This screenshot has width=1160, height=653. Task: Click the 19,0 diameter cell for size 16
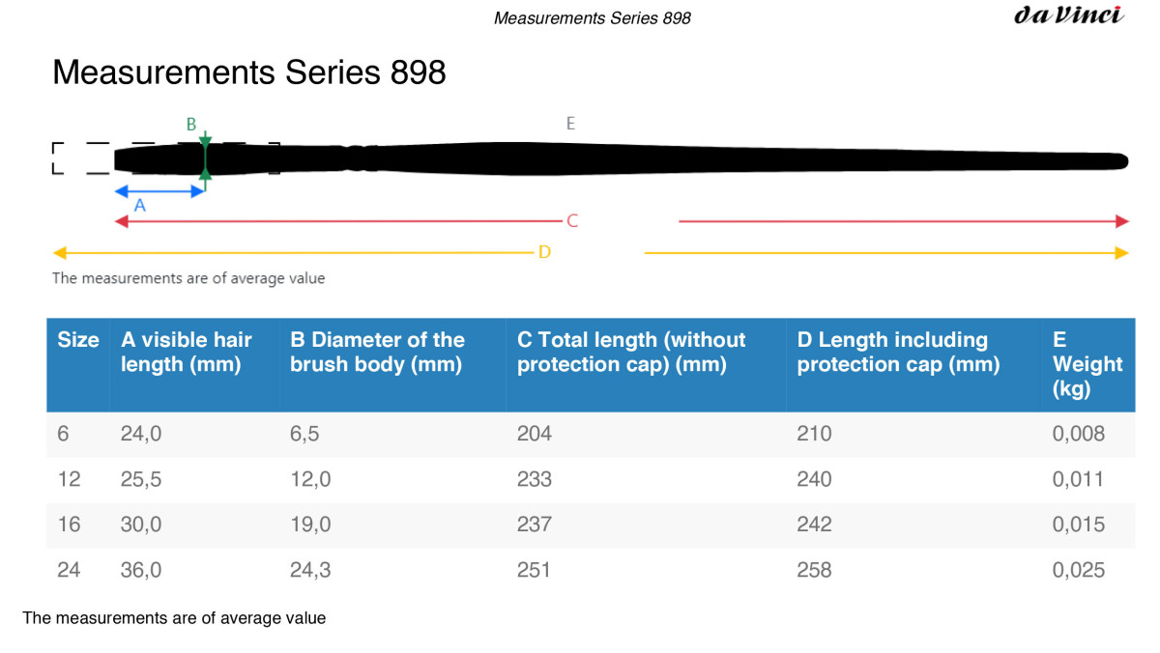pyautogui.click(x=310, y=524)
